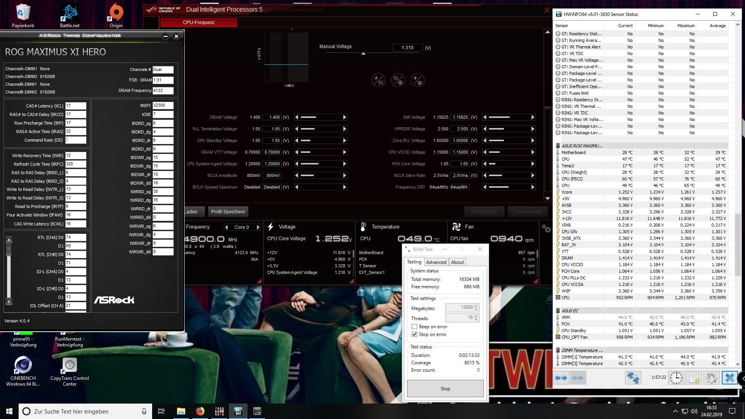Select Battle.net desktop shortcut
The height and width of the screenshot is (419, 745).
70,16
